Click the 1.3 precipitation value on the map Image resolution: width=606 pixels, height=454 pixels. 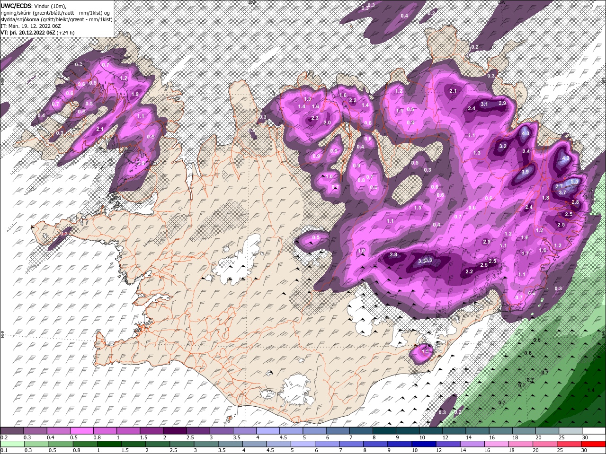(x=477, y=153)
